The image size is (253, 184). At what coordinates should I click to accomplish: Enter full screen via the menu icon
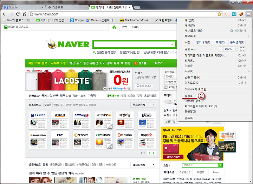(242, 49)
